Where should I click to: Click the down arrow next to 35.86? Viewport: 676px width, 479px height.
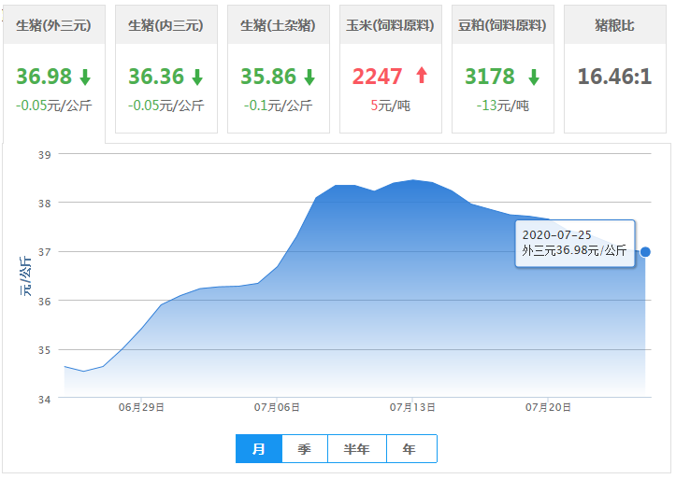pyautogui.click(x=309, y=77)
